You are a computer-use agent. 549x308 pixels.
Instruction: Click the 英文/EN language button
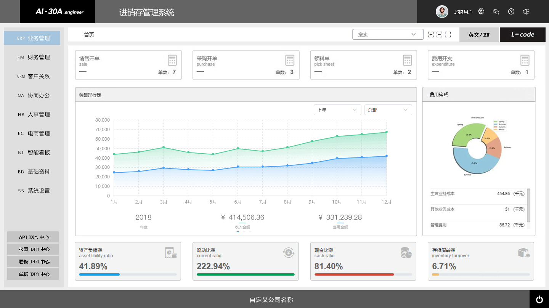pos(479,34)
